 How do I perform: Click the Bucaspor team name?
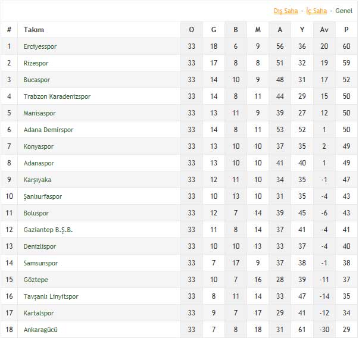pos(37,80)
